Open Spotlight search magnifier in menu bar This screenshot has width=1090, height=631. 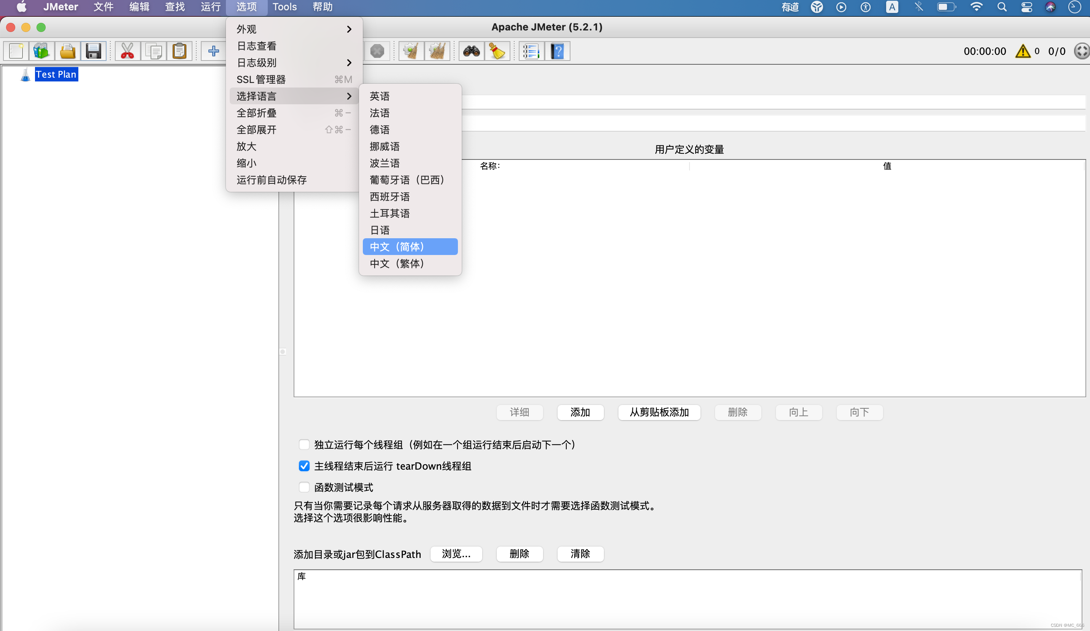point(1002,7)
